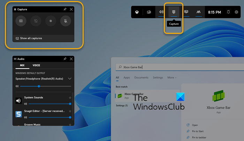Open Game Bar settings gear
Image resolution: width=244 pixels, height=141 pixels.
pyautogui.click(x=236, y=12)
